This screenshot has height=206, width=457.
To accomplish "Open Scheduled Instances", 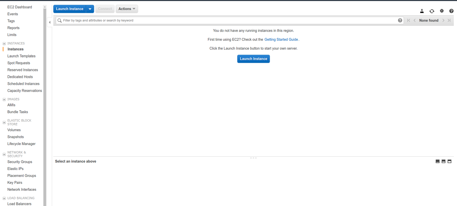I will 23,84.
